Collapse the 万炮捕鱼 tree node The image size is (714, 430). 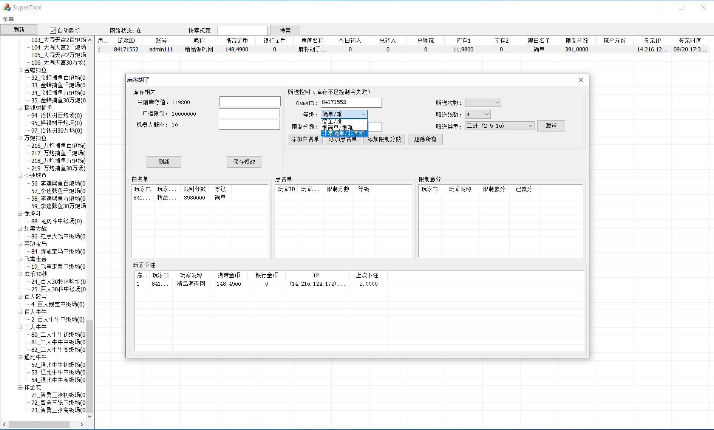pyautogui.click(x=20, y=138)
